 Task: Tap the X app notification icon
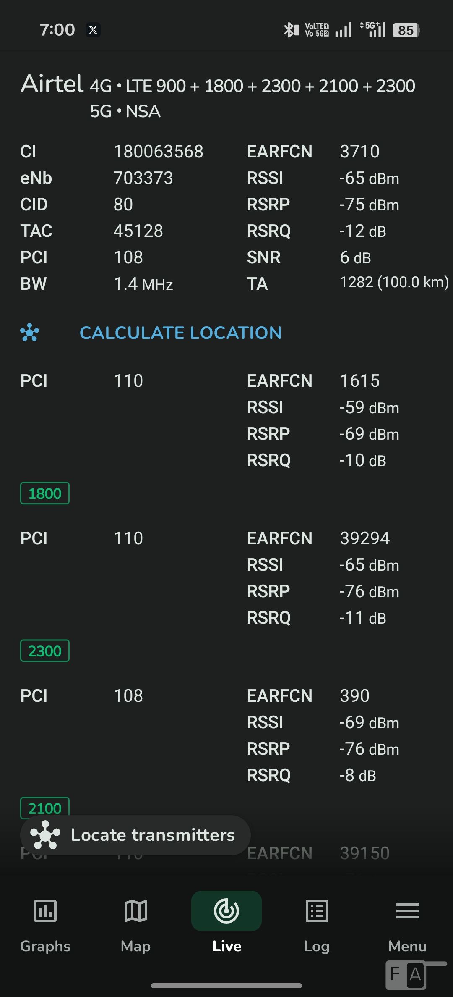click(93, 30)
